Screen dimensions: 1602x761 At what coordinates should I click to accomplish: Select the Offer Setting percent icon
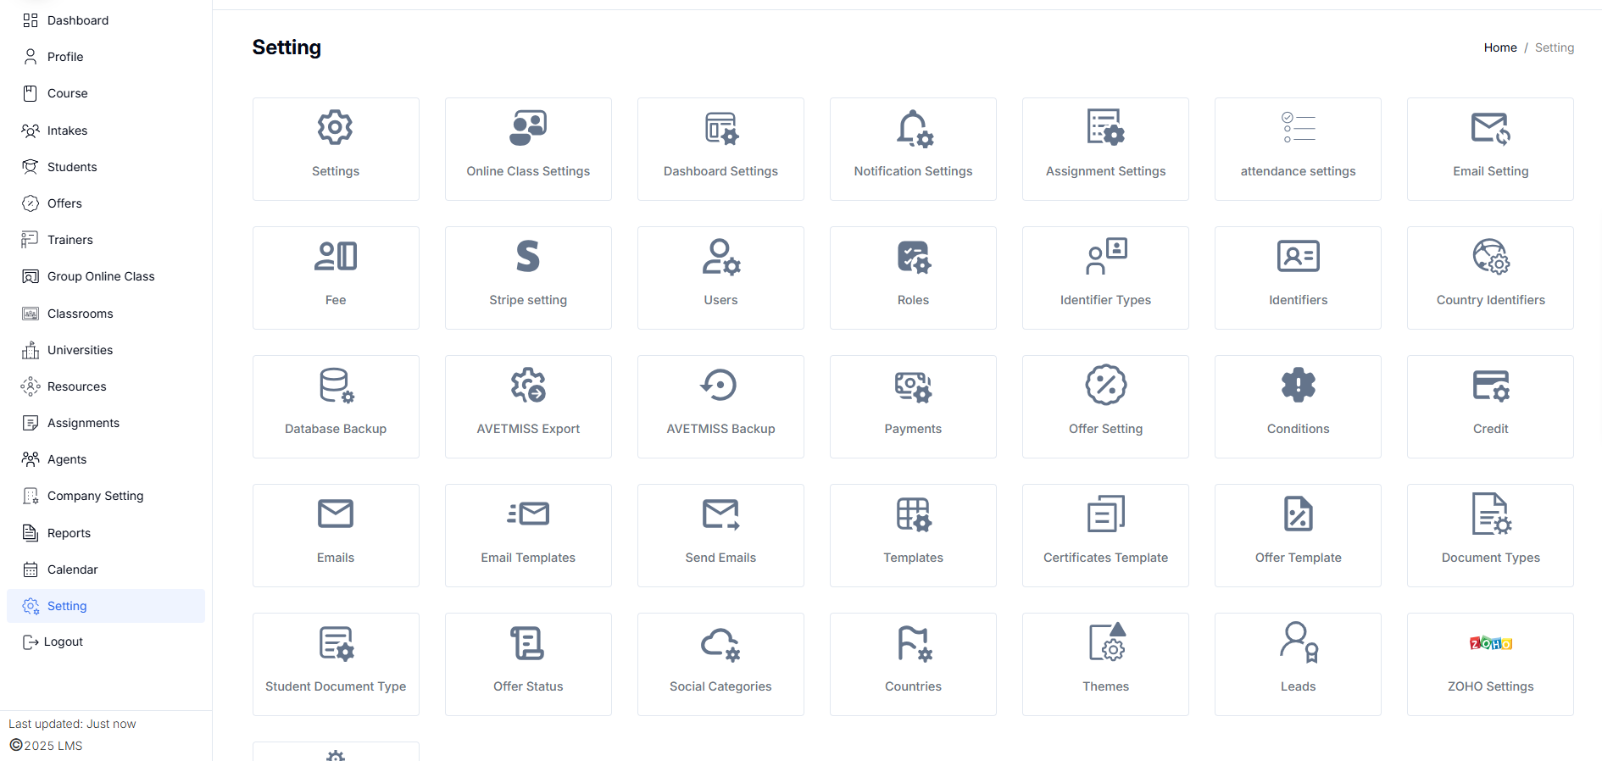coord(1105,386)
